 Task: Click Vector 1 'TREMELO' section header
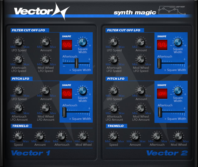tap(21, 126)
